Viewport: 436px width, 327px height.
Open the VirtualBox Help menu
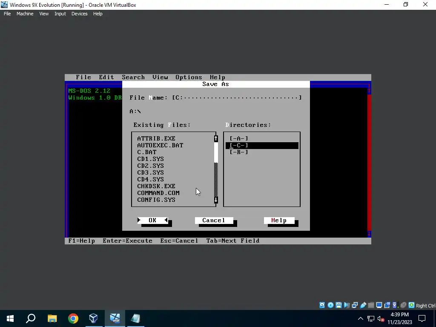coord(98,14)
